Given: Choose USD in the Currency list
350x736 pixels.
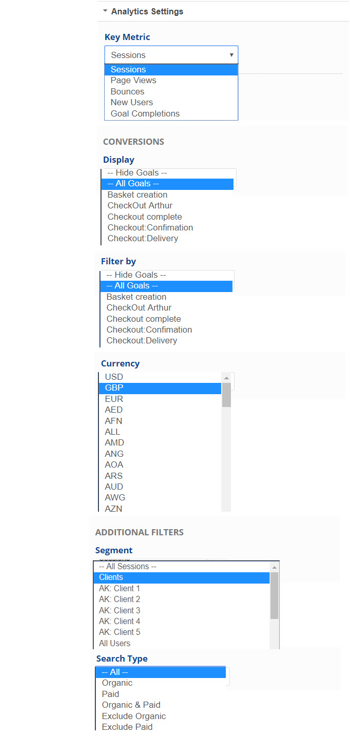Looking at the screenshot, I should pos(114,377).
